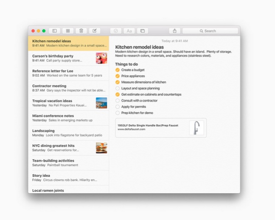
Task: Open the Delta faucet link title
Action: (x=148, y=125)
